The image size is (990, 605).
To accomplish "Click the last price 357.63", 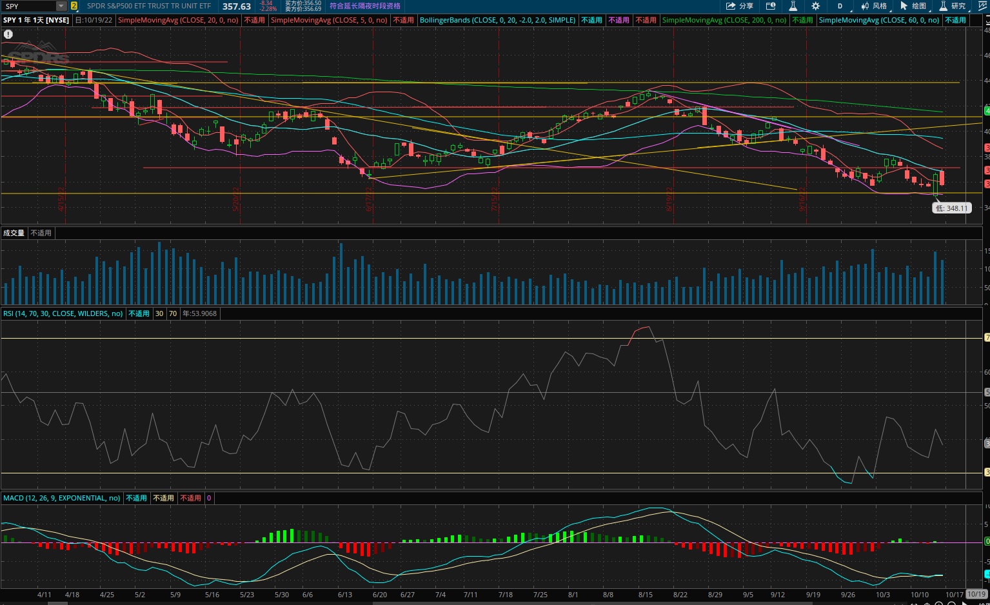I will pyautogui.click(x=237, y=6).
